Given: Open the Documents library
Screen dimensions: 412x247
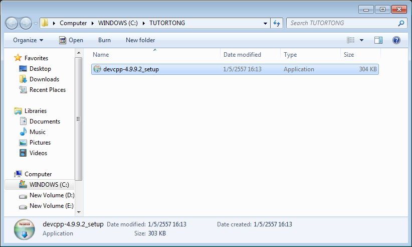Looking at the screenshot, I should (45, 121).
